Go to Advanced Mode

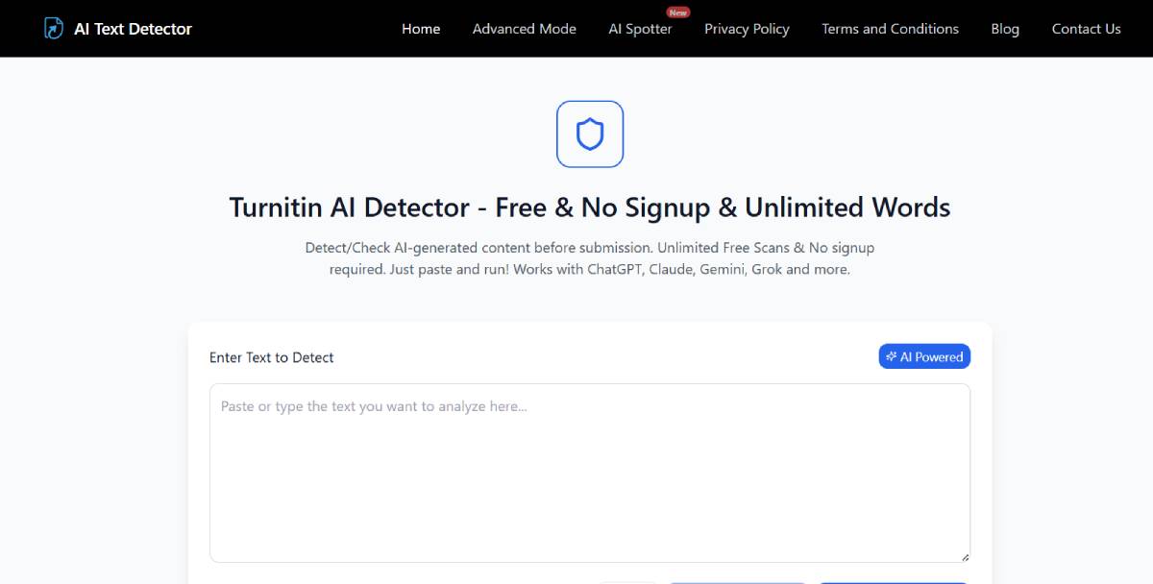525,29
